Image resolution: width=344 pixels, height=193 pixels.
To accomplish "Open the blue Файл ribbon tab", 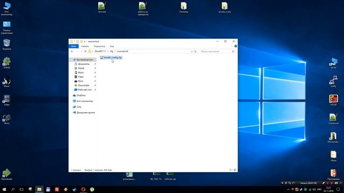I will [74, 46].
